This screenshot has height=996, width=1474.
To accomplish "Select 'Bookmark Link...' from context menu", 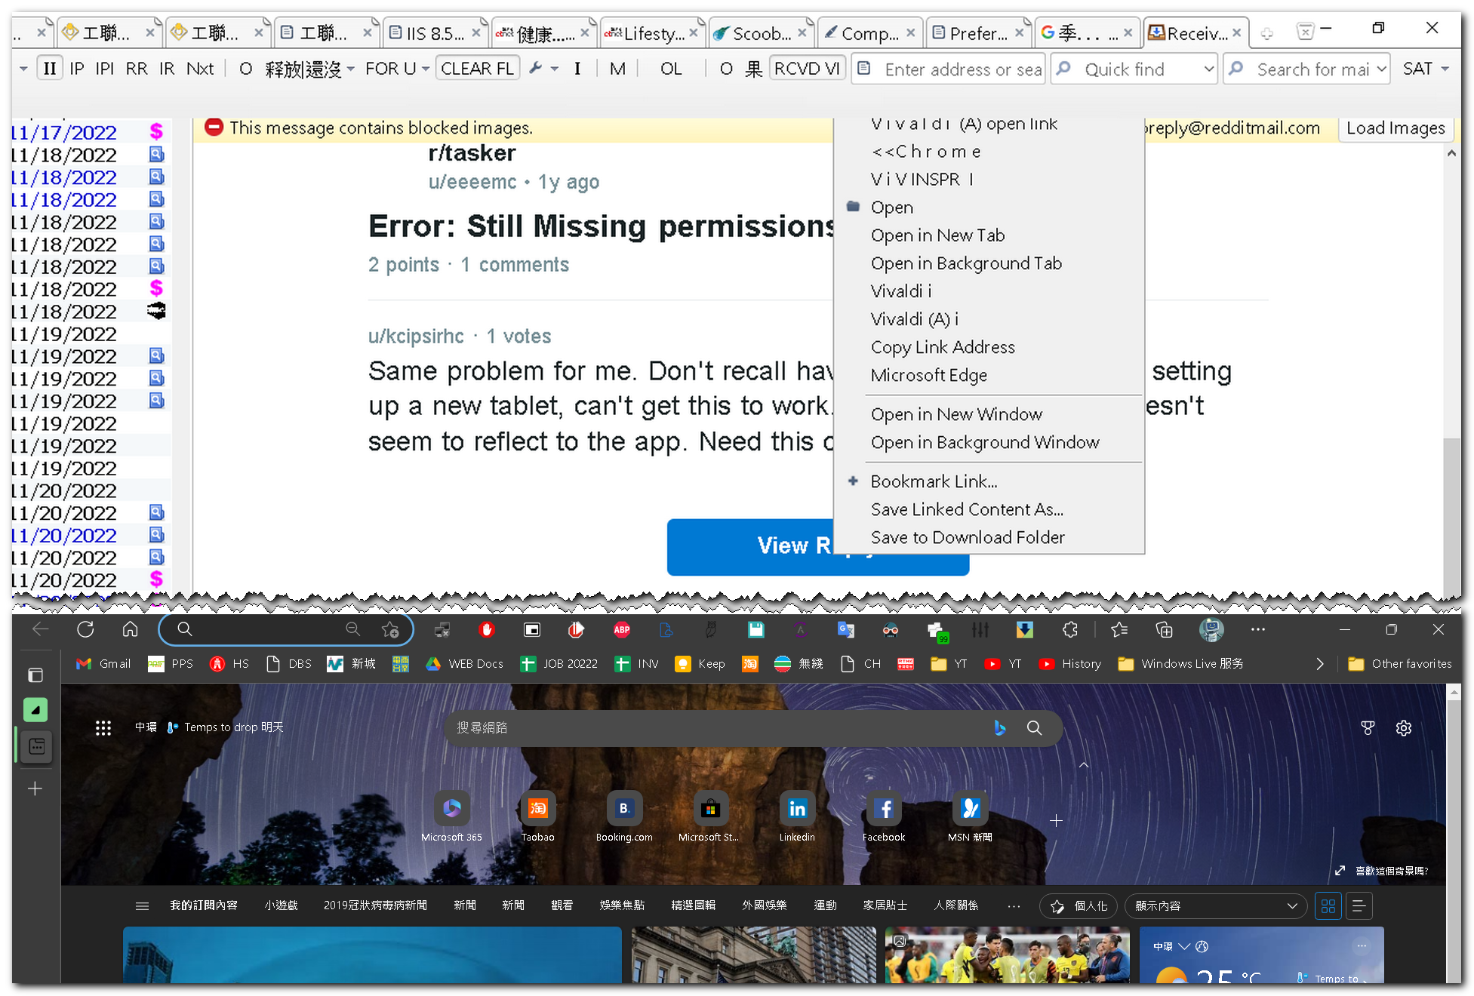I will pyautogui.click(x=934, y=481).
